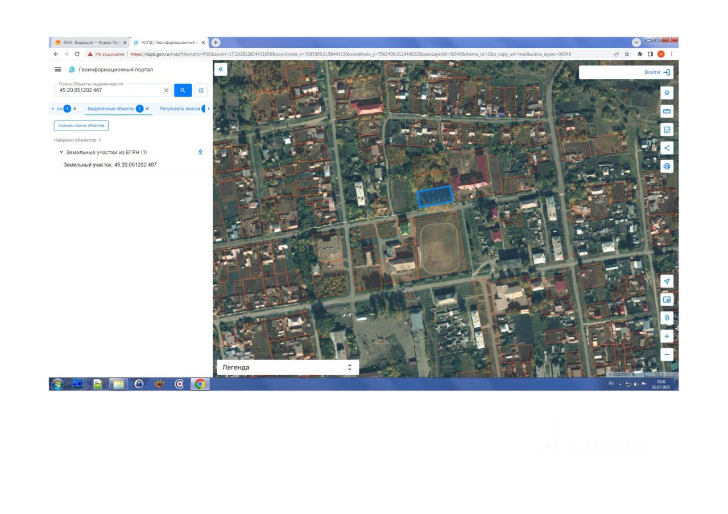728x514 pixels.
Task: Toggle the overview mini-map
Action: pyautogui.click(x=667, y=299)
